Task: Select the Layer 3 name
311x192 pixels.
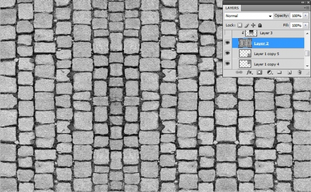Action: click(x=266, y=33)
